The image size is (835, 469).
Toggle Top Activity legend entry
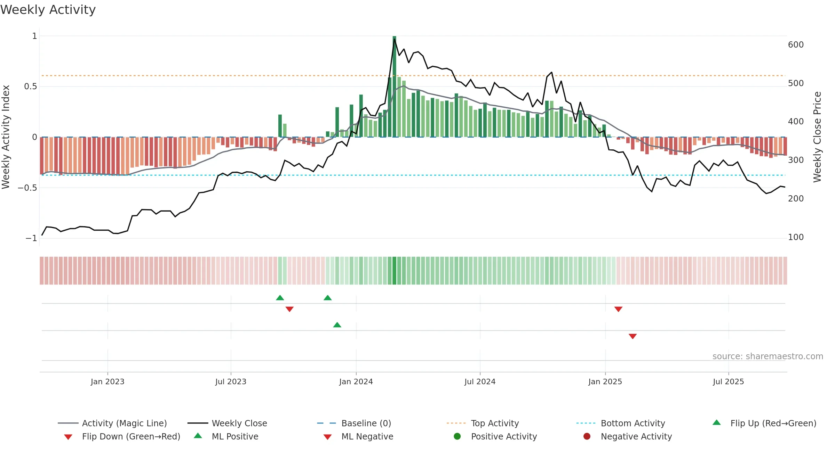(483, 423)
